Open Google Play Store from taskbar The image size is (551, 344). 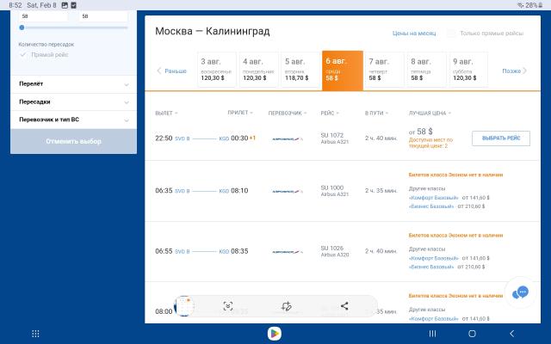[x=275, y=333]
